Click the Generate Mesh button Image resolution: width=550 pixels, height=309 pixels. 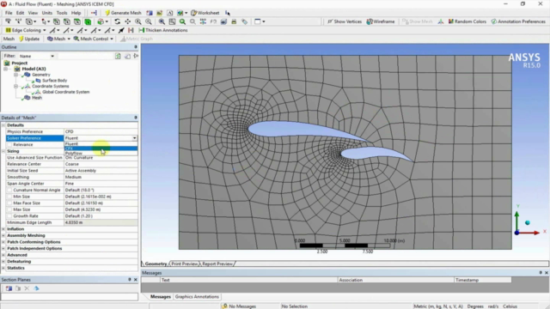(x=123, y=13)
